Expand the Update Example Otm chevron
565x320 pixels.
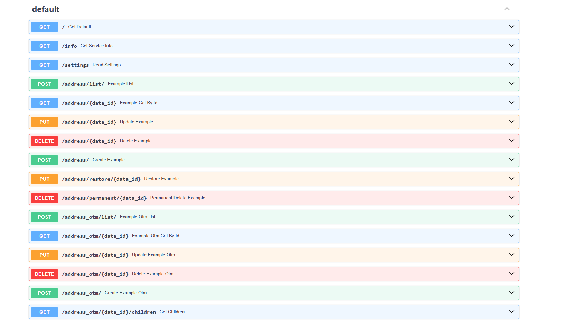coord(511,255)
